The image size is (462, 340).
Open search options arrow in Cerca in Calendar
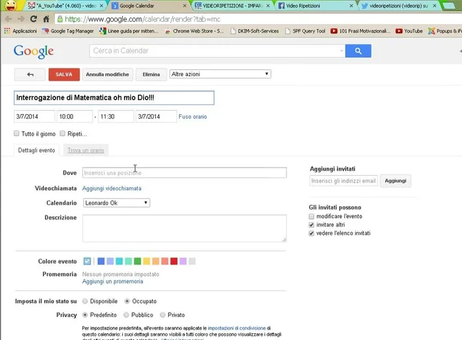(341, 51)
